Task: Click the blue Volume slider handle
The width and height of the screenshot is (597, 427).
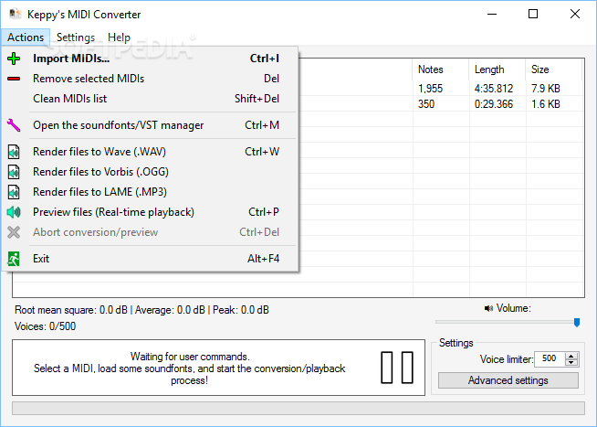Action: 577,323
